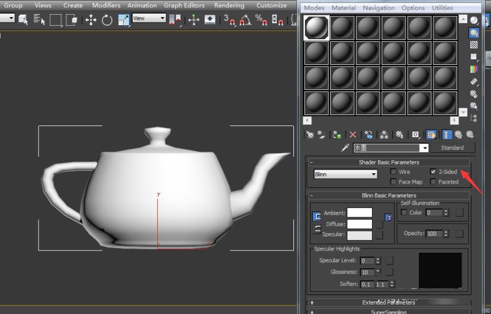Assign Material to Selection

click(x=337, y=135)
